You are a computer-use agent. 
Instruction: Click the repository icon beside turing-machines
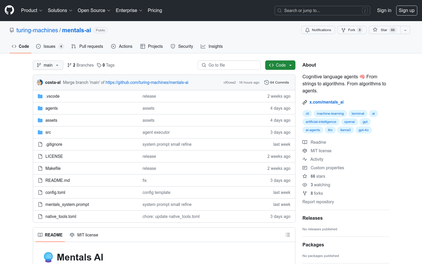coord(12,30)
